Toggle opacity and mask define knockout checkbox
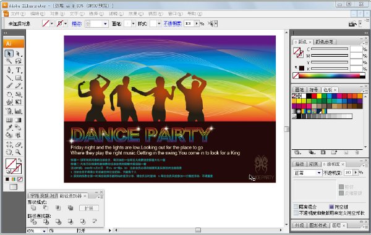371x235 pixels. pos(296,213)
